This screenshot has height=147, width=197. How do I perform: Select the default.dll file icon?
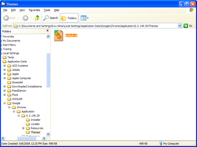tap(59, 36)
